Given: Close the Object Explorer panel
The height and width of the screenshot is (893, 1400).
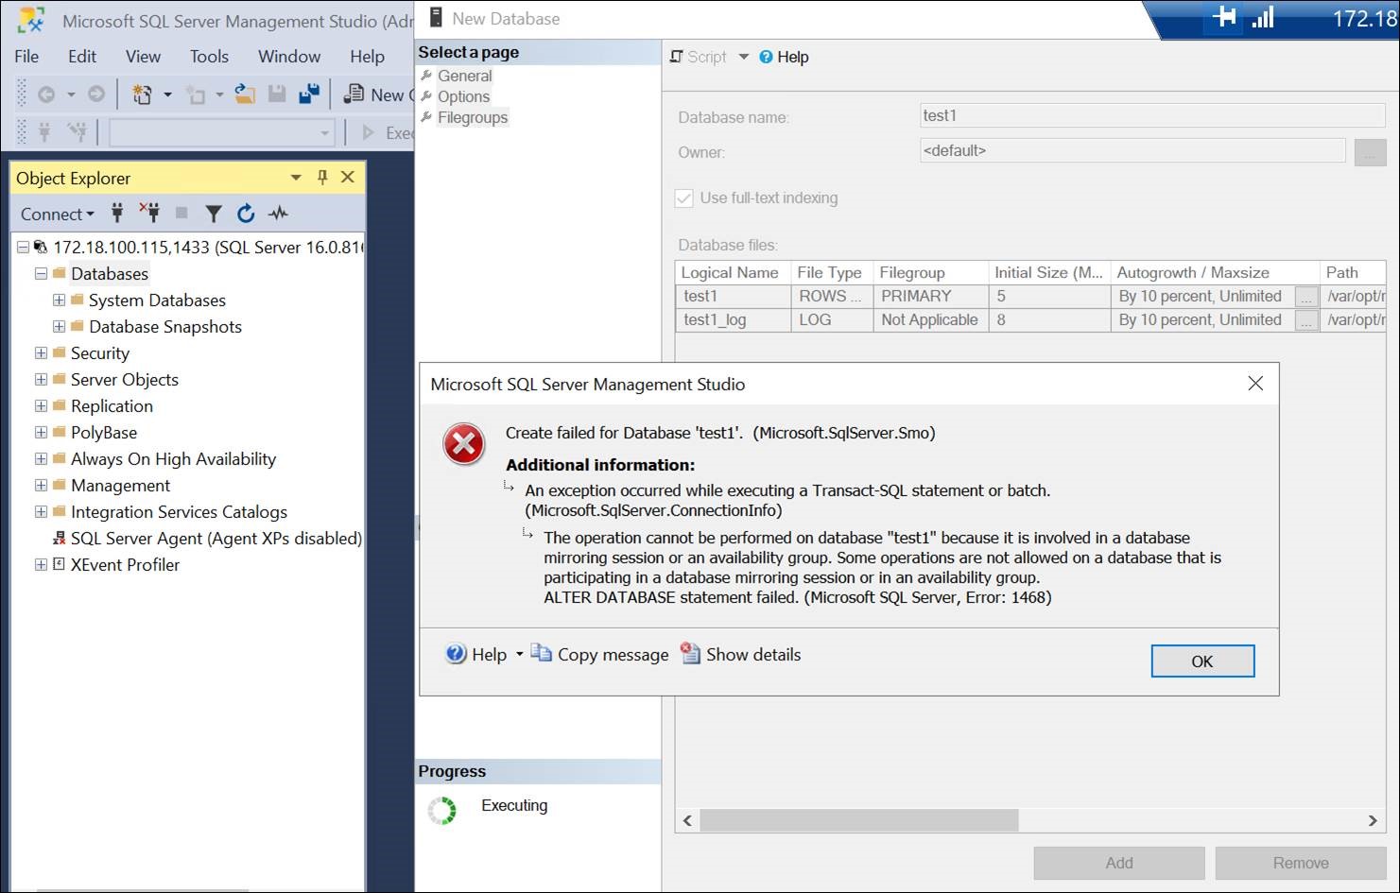Looking at the screenshot, I should click(x=348, y=177).
